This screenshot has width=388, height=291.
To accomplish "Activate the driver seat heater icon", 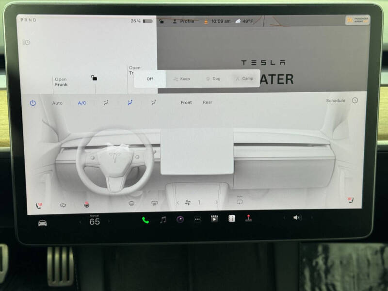I will (38, 203).
